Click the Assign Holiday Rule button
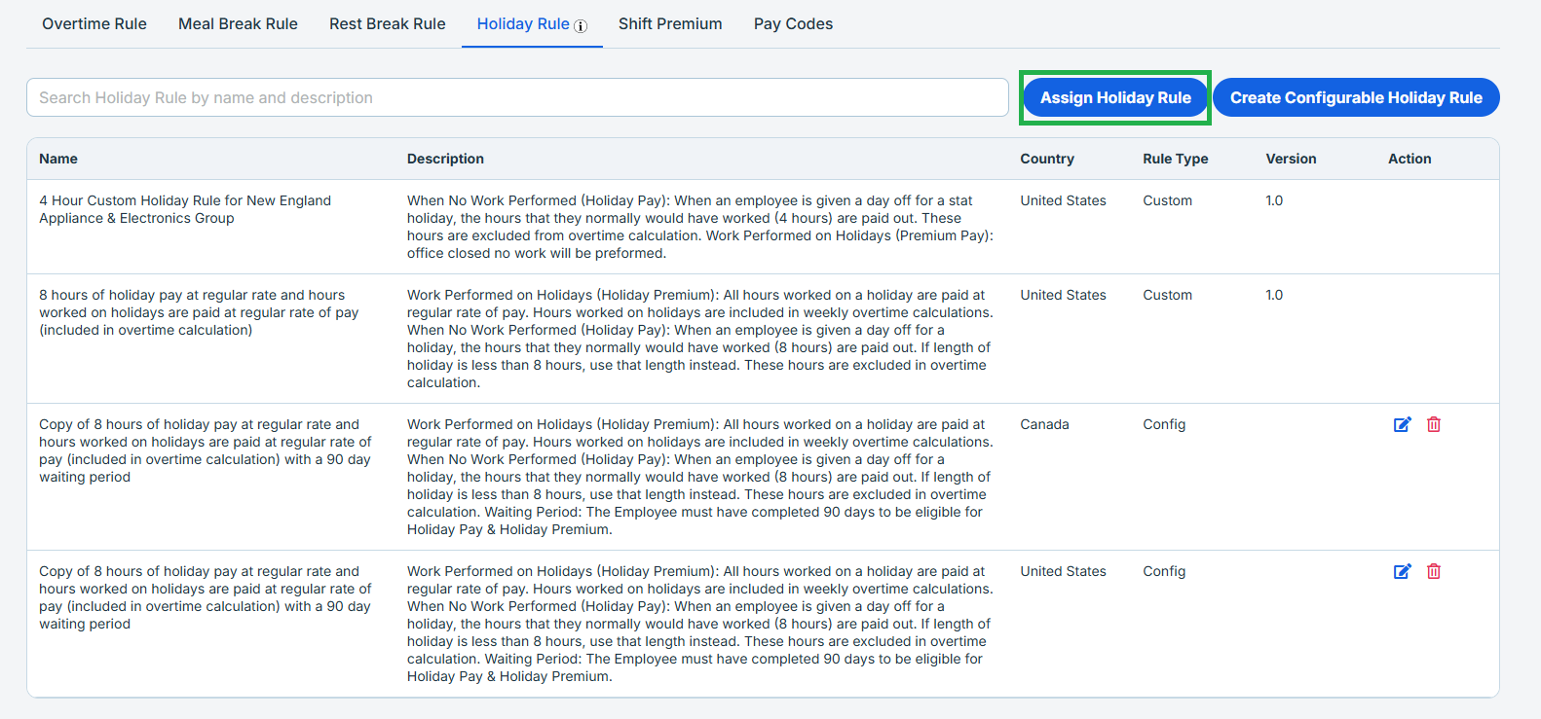This screenshot has height=719, width=1541. [1115, 97]
